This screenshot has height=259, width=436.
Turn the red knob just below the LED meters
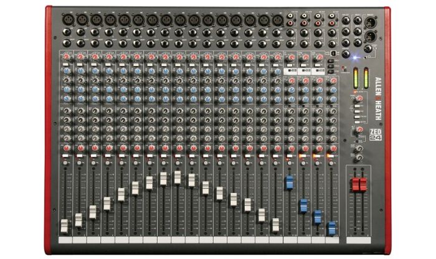359,98
